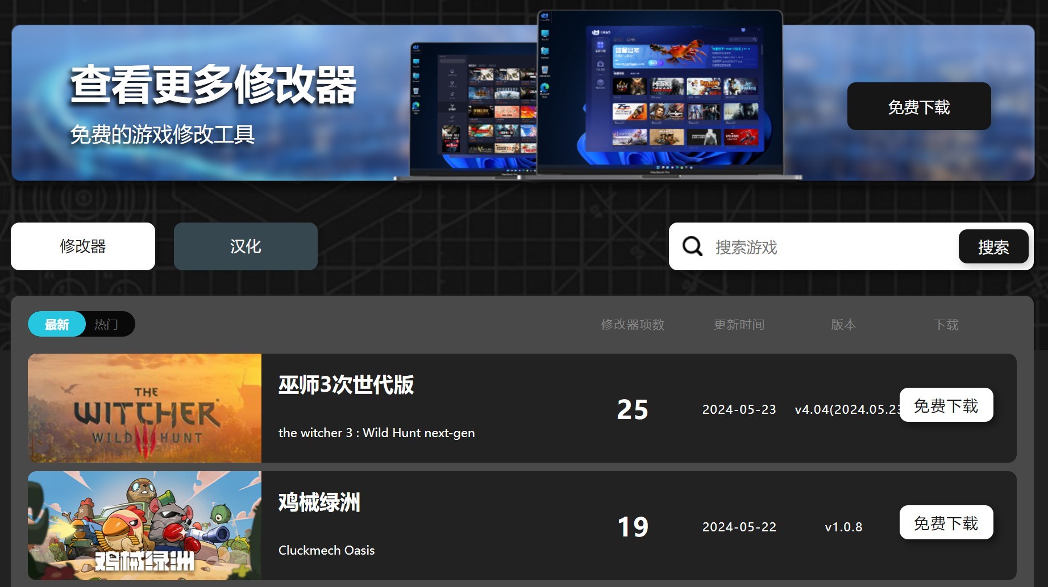Click the 'Cluckmech Oasis' subtitle
The image size is (1048, 587).
(327, 550)
